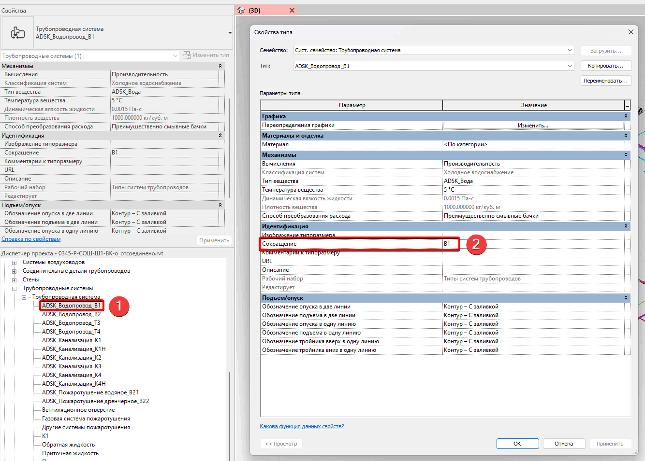The image size is (645, 461).
Task: Select Газовая система пожаротушения in the tree
Action: 86,419
